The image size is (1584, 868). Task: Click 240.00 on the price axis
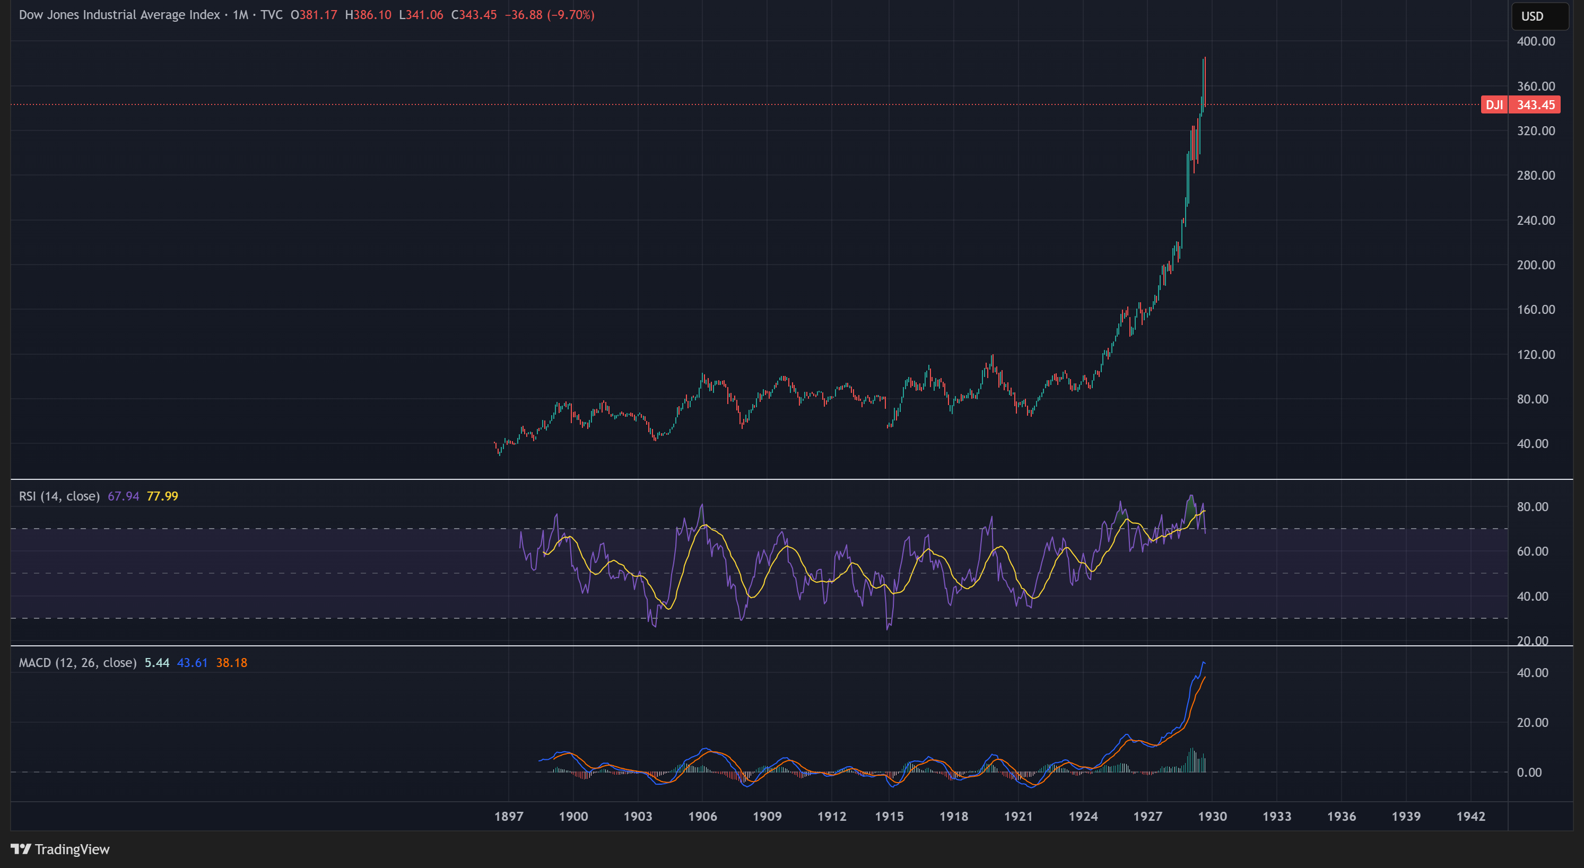[x=1535, y=220]
